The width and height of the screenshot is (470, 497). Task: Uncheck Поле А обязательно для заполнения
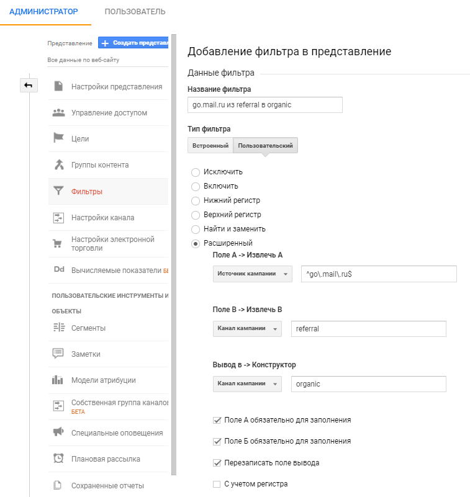(217, 420)
